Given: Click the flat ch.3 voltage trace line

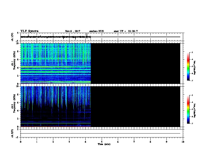Looking at the screenshot, I should (x=100, y=134).
